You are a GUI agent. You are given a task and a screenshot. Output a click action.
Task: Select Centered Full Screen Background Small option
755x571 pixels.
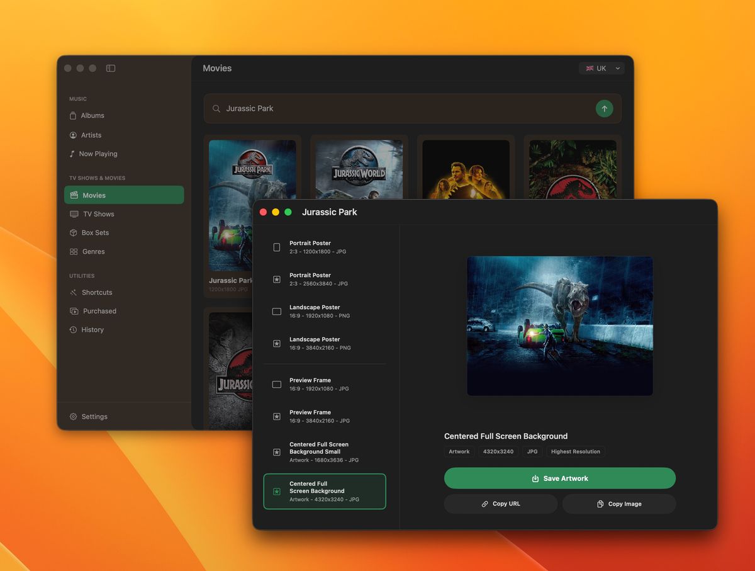tap(325, 452)
